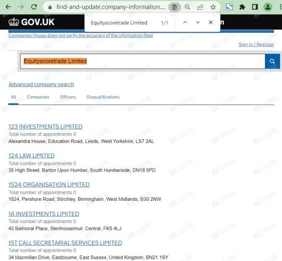The height and width of the screenshot is (261, 282).
Task: Switch to the Companies tab
Action: [x=38, y=97]
